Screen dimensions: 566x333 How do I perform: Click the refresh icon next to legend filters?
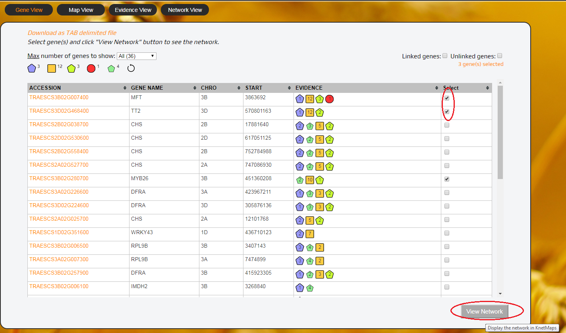point(131,68)
